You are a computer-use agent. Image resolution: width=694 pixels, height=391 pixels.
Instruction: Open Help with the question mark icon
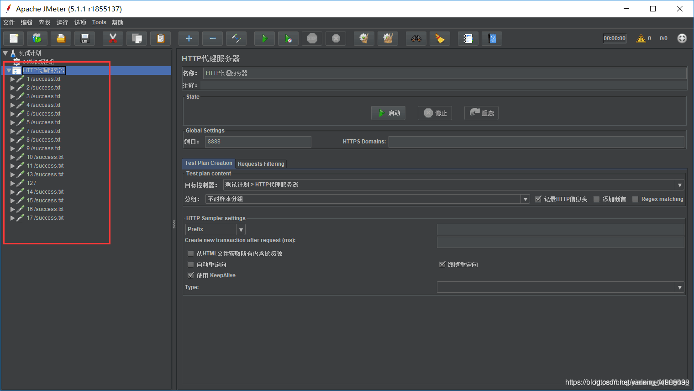tap(492, 39)
